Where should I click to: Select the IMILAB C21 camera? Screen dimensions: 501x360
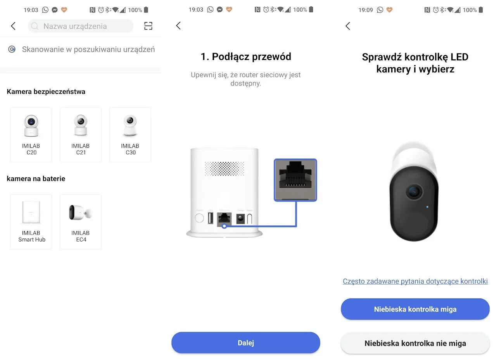[x=81, y=134]
